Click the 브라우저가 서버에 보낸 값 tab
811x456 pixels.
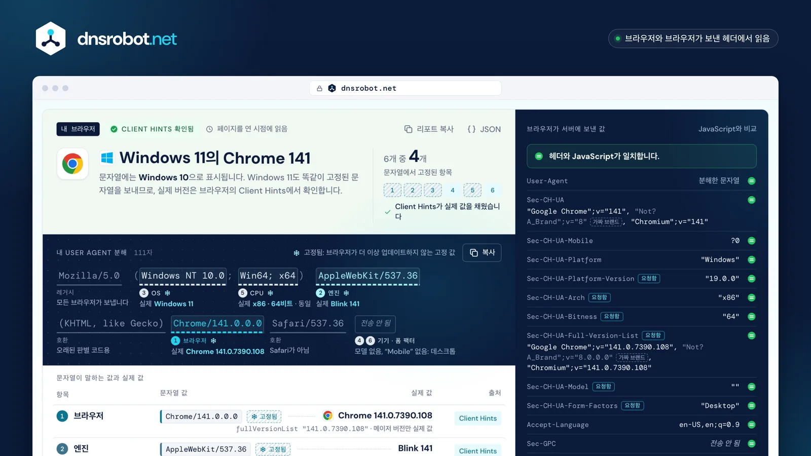(566, 129)
